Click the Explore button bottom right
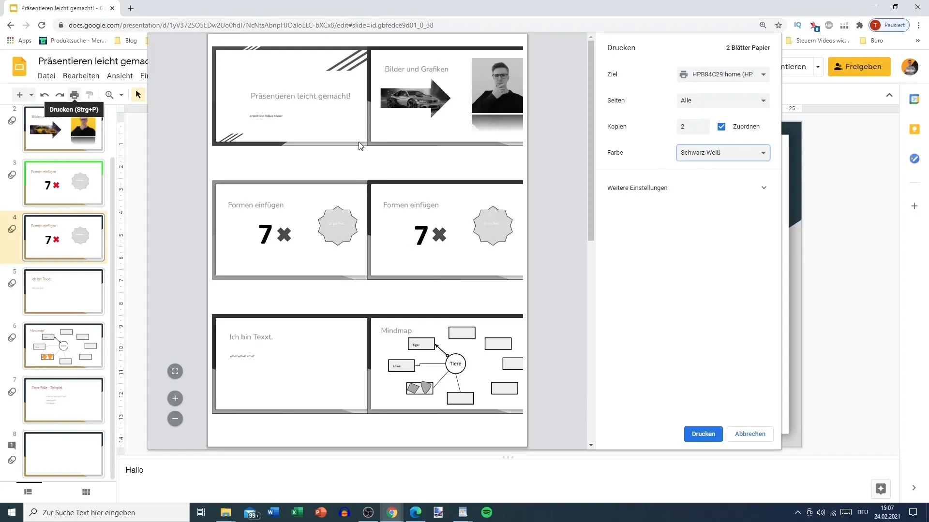This screenshot has height=522, width=929. 881,489
